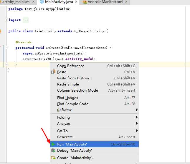Screen dimensions: 190x164
Task: Click the Ctrl+Shift+F10 shortcut text
Action: (123, 144)
